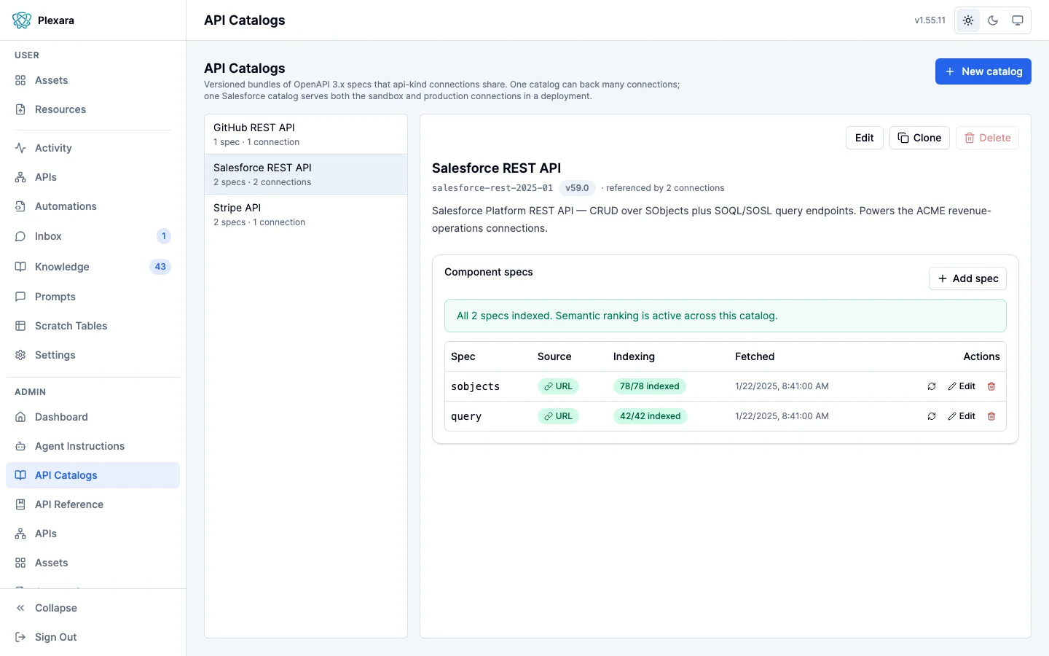Open Settings in sidebar
1049x656 pixels.
pyautogui.click(x=93, y=355)
